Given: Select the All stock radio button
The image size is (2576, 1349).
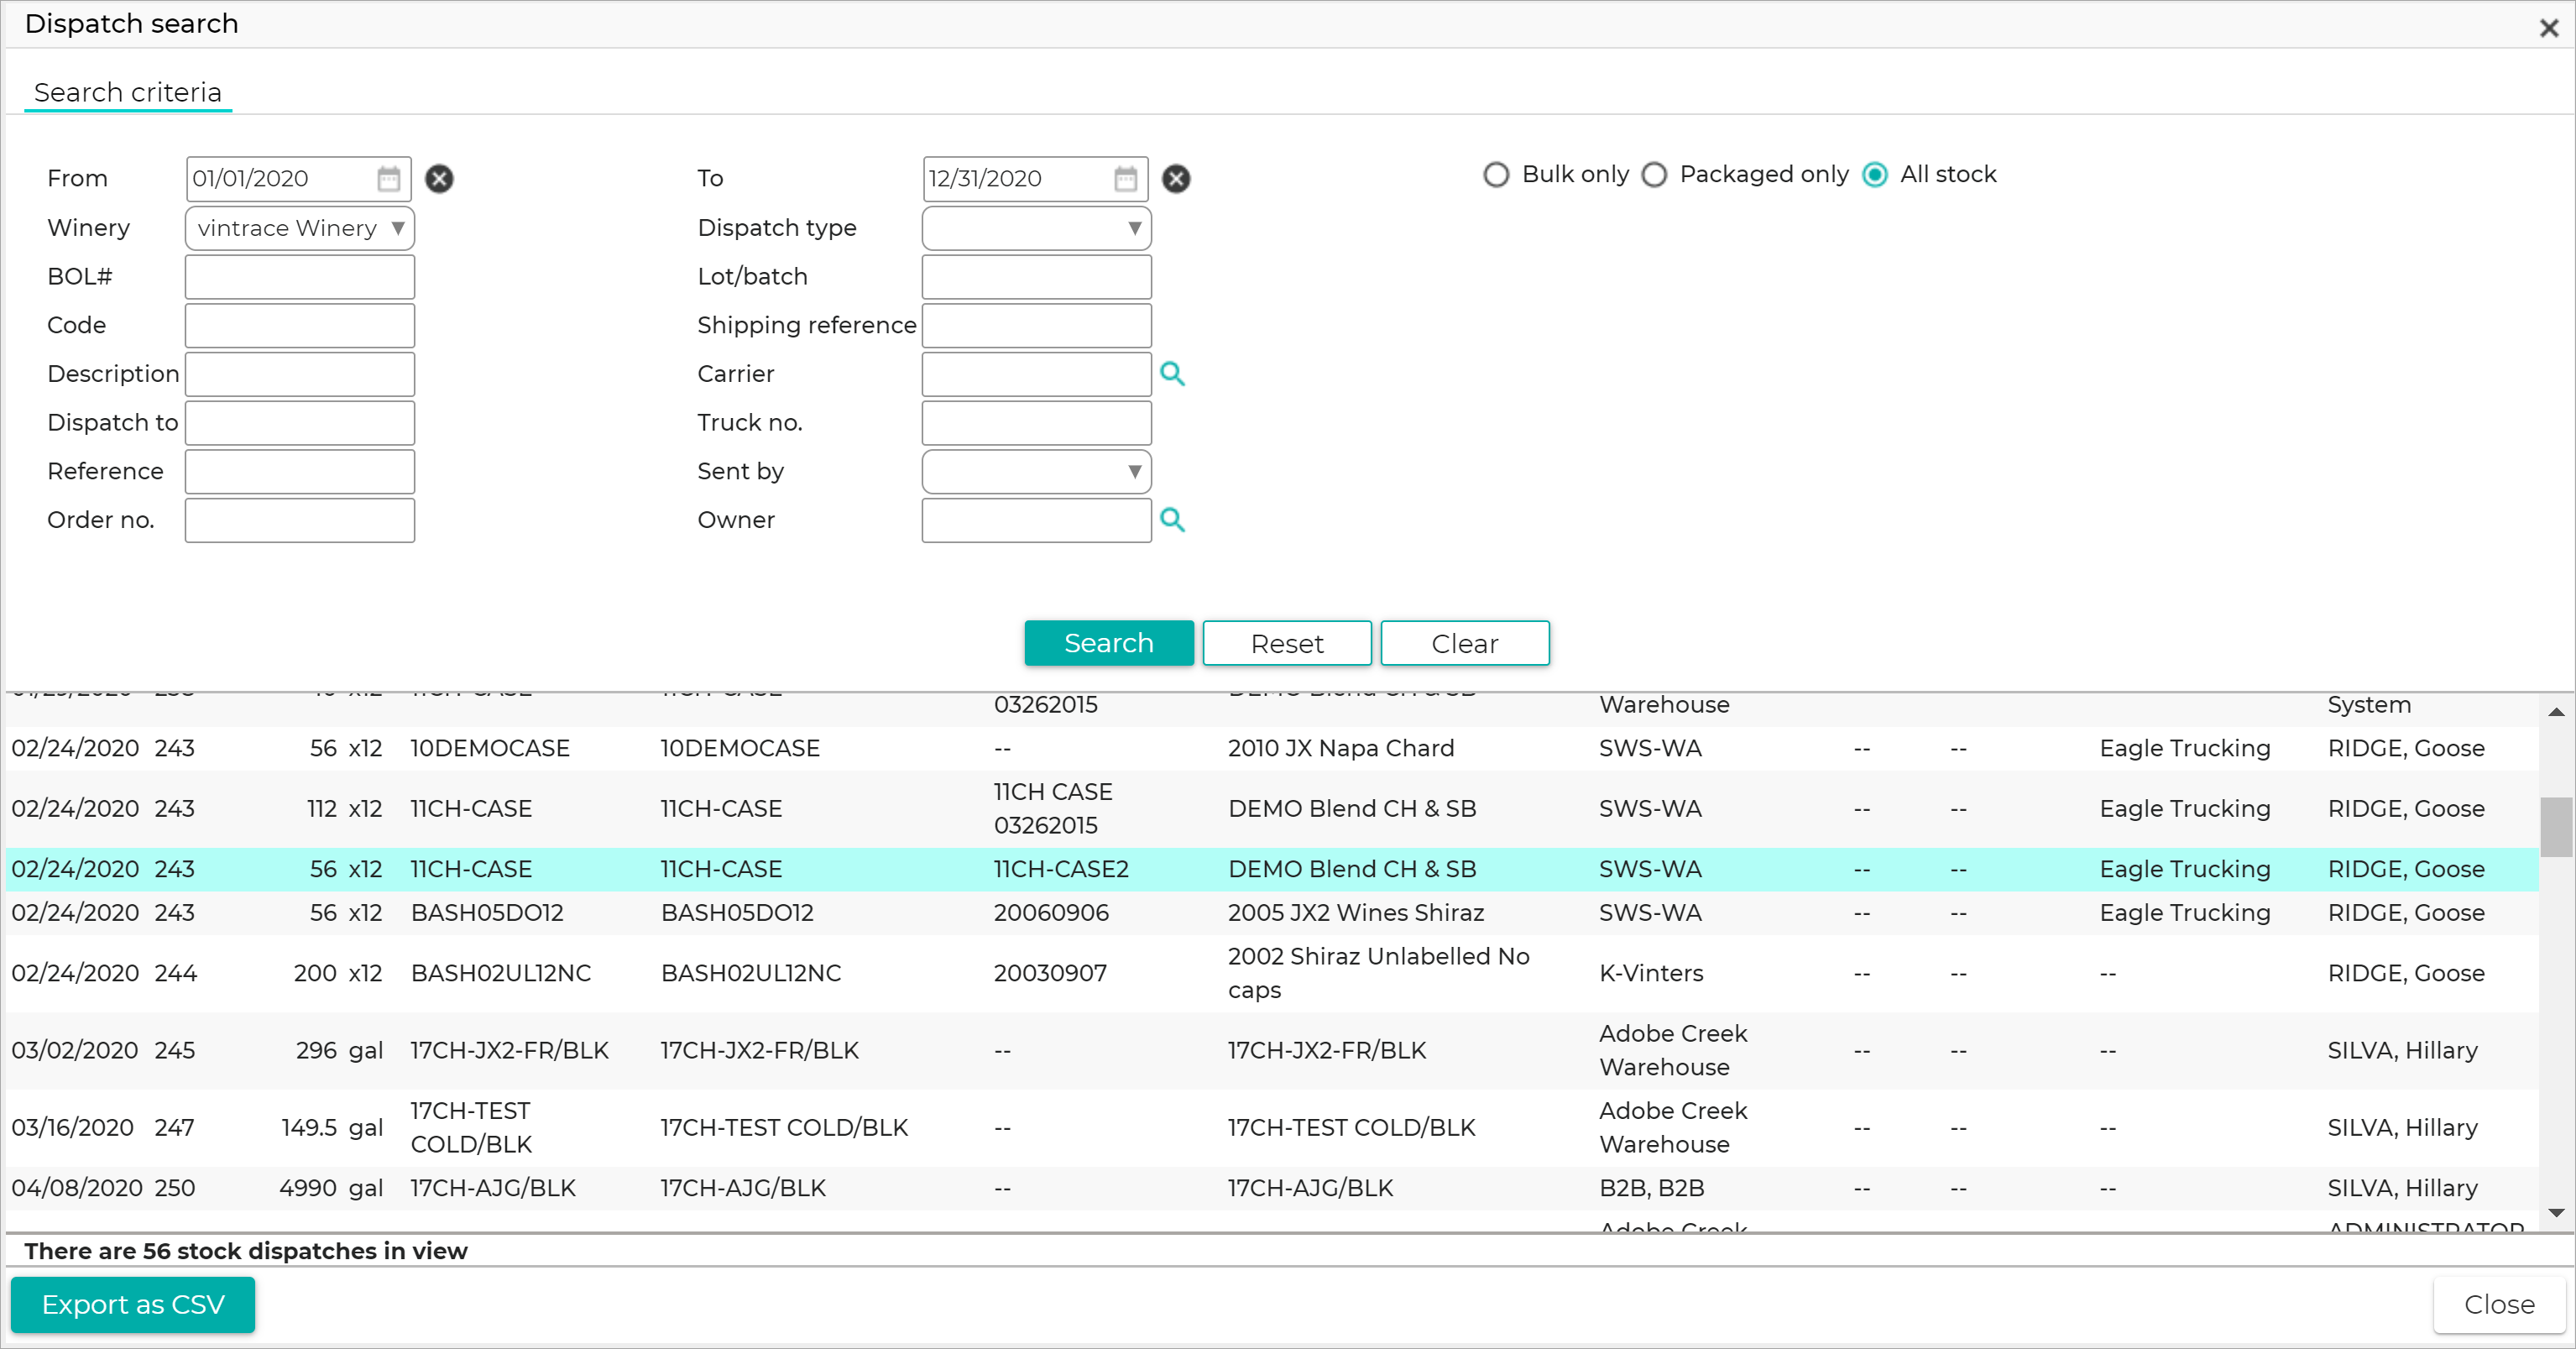Looking at the screenshot, I should tap(1875, 175).
